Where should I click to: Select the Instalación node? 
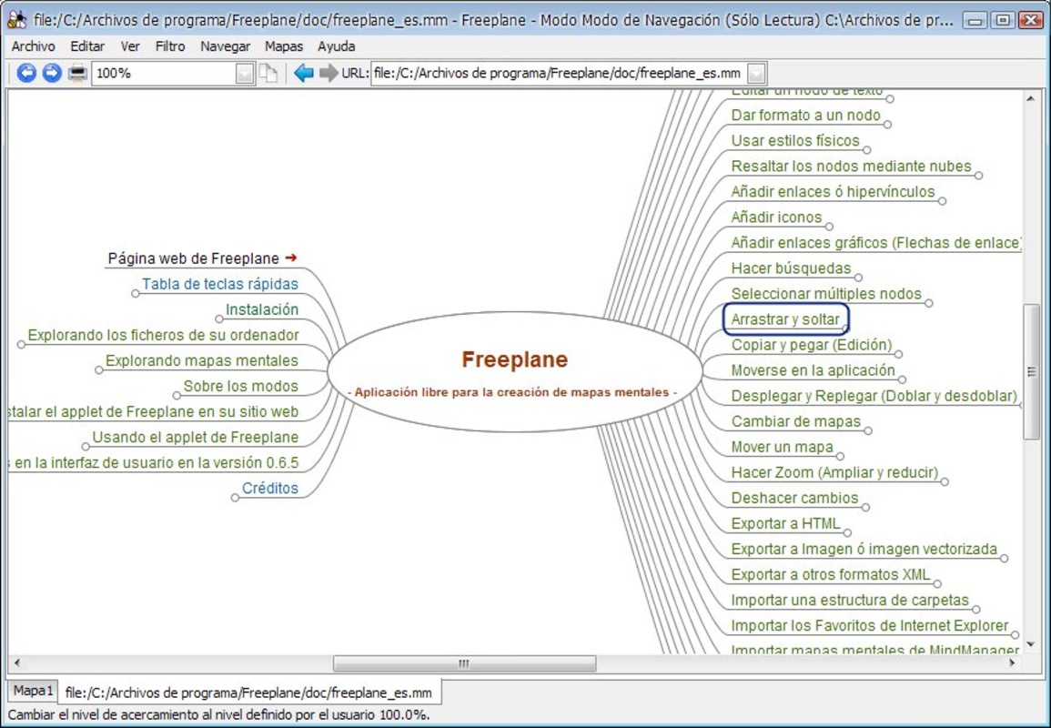[x=262, y=309]
